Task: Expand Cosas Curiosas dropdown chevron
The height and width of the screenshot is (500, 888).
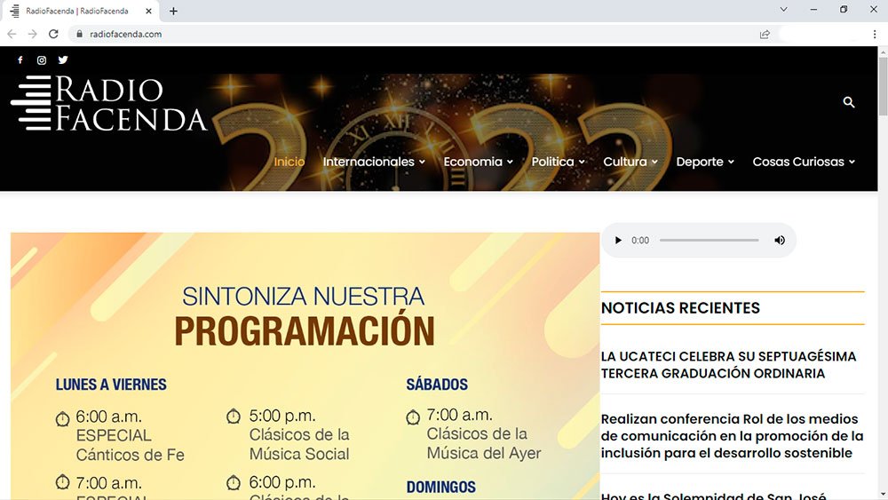Action: 852,162
